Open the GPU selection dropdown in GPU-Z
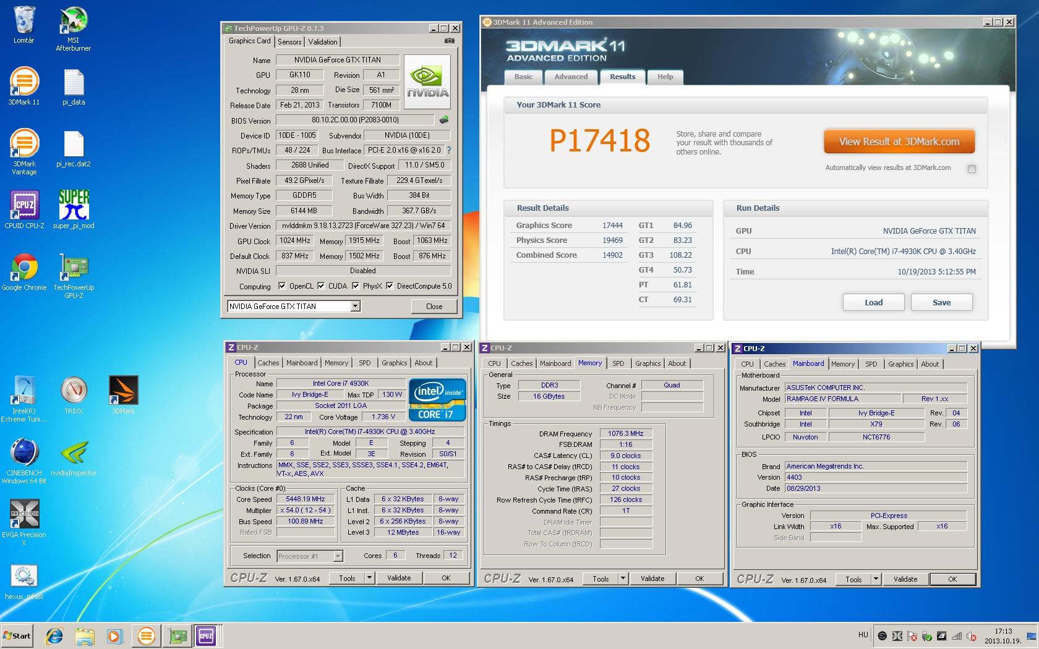The height and width of the screenshot is (649, 1039). pyautogui.click(x=355, y=306)
